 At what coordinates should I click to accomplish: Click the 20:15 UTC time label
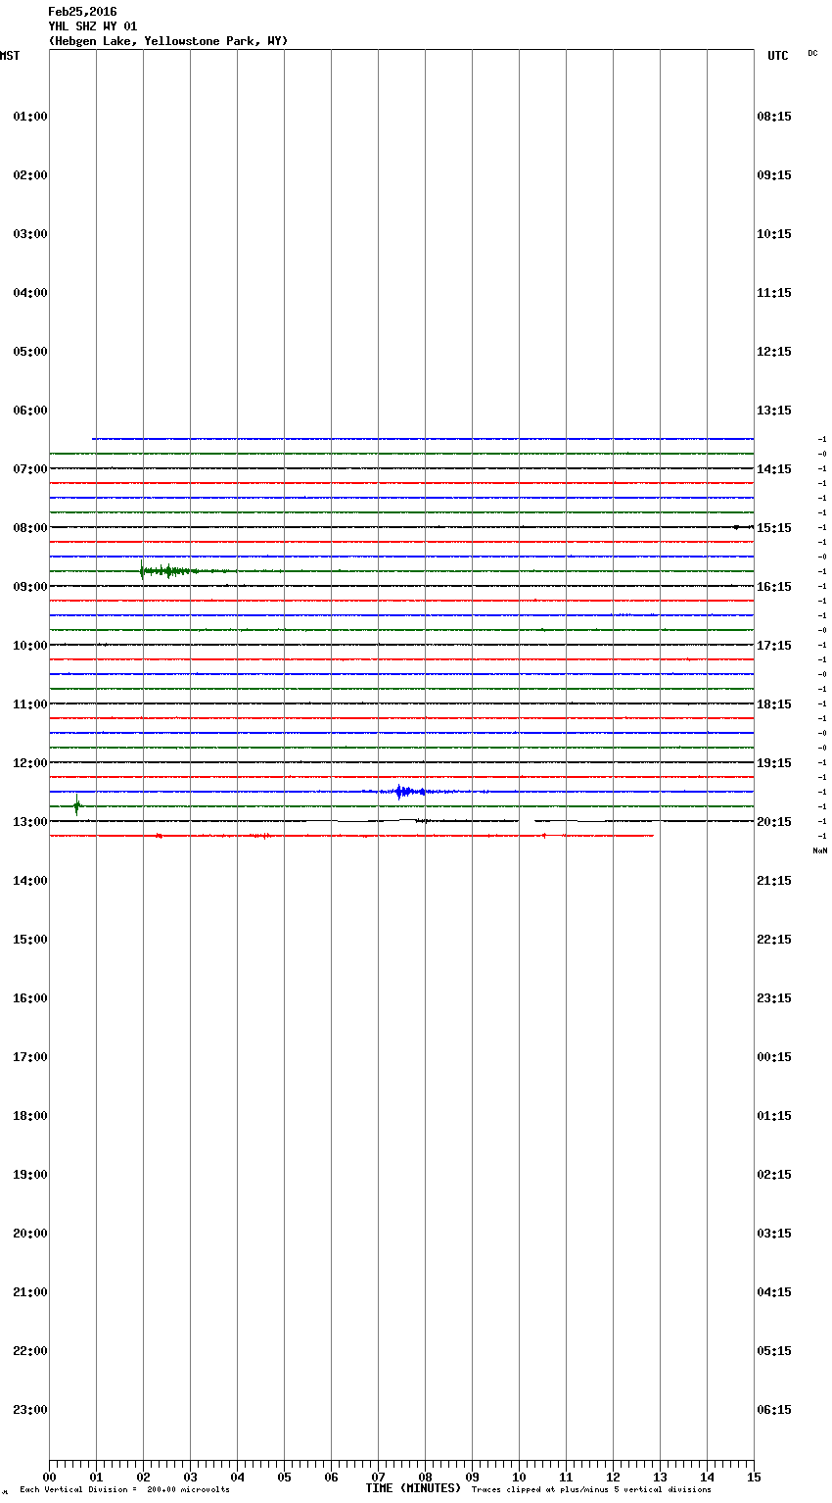[x=774, y=822]
